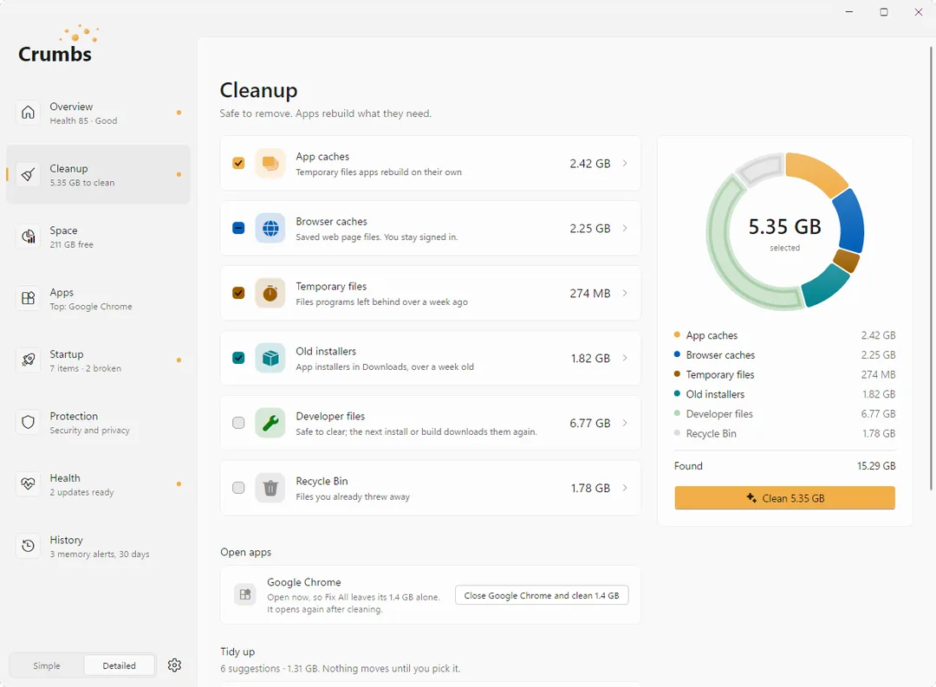Expand the Browser caches row chevron
The image size is (936, 687).
[625, 228]
